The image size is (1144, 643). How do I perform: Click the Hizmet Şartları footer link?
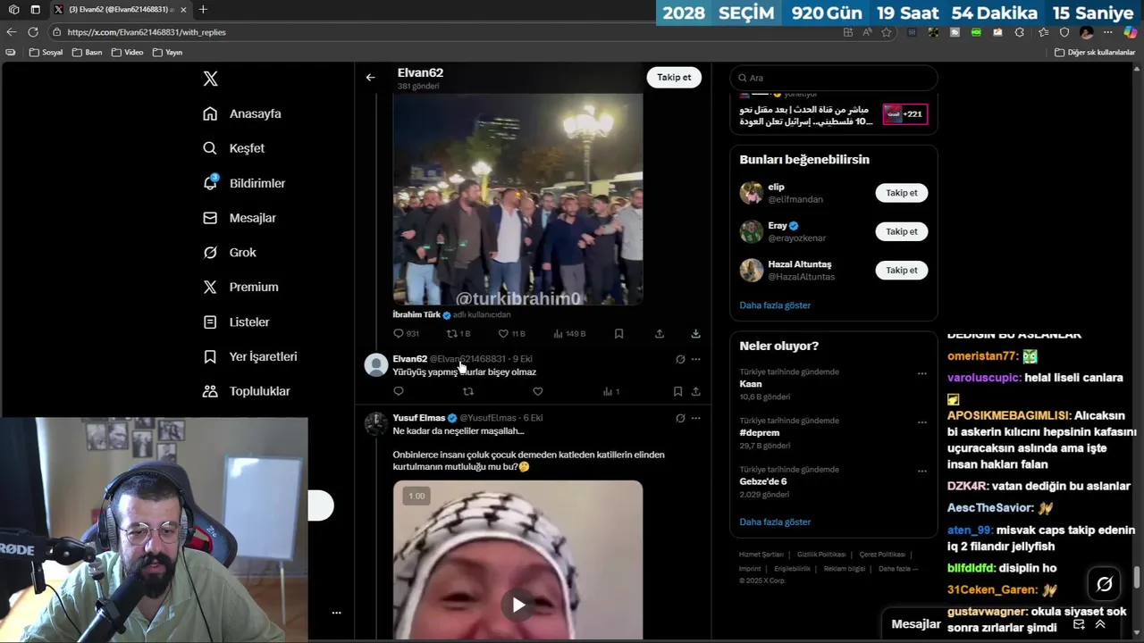point(761,555)
